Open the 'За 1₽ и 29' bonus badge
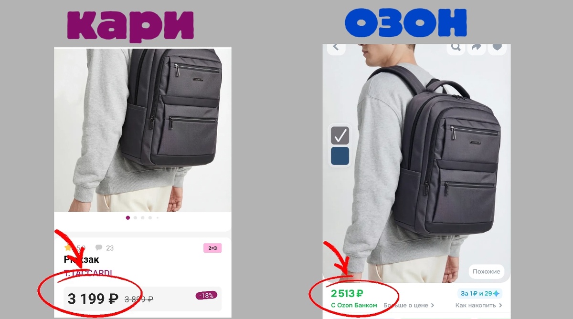The height and width of the screenshot is (319, 573). point(480,293)
